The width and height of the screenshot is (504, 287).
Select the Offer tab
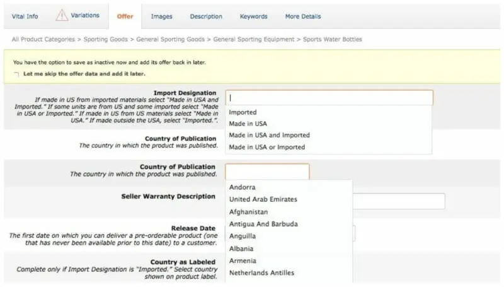tap(125, 16)
